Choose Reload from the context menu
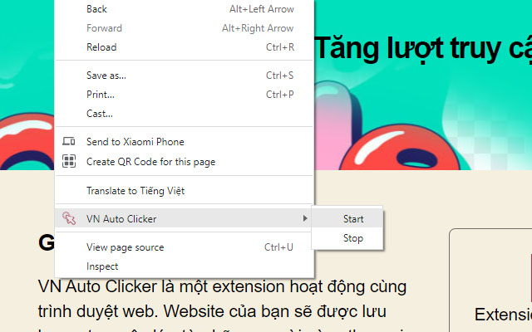This screenshot has height=332, width=532. [184, 47]
